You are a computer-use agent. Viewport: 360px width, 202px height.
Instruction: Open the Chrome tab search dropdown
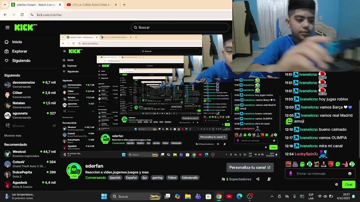coord(4,5)
